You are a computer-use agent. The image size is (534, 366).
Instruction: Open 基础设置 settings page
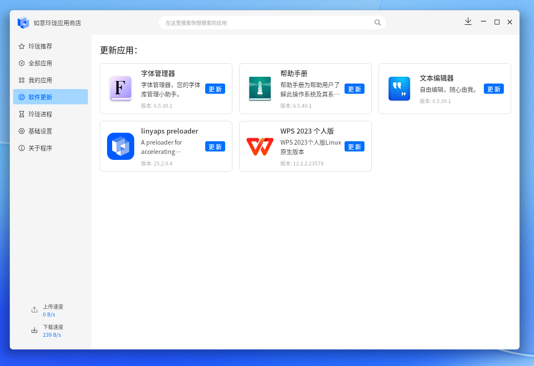click(51, 131)
